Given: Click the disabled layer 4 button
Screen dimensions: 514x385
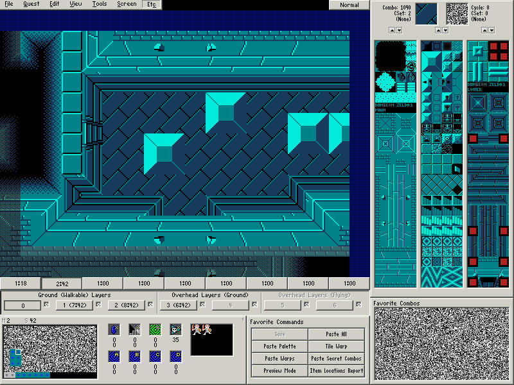Looking at the screenshot, I should tap(231, 305).
